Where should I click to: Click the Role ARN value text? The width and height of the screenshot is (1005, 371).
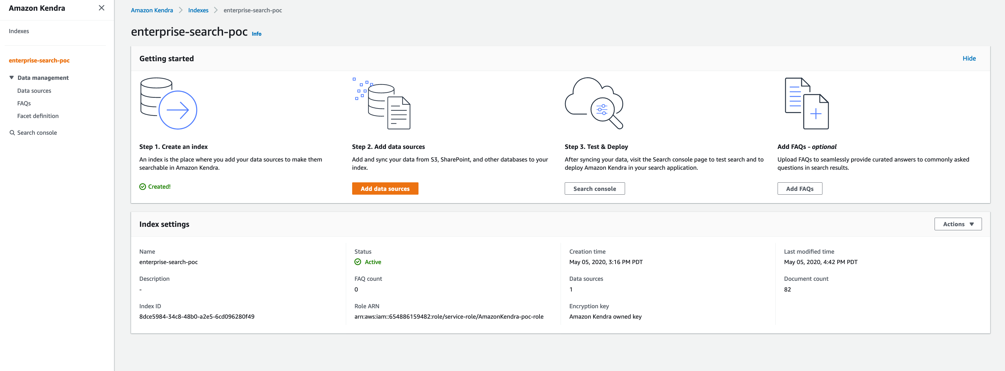click(x=449, y=316)
